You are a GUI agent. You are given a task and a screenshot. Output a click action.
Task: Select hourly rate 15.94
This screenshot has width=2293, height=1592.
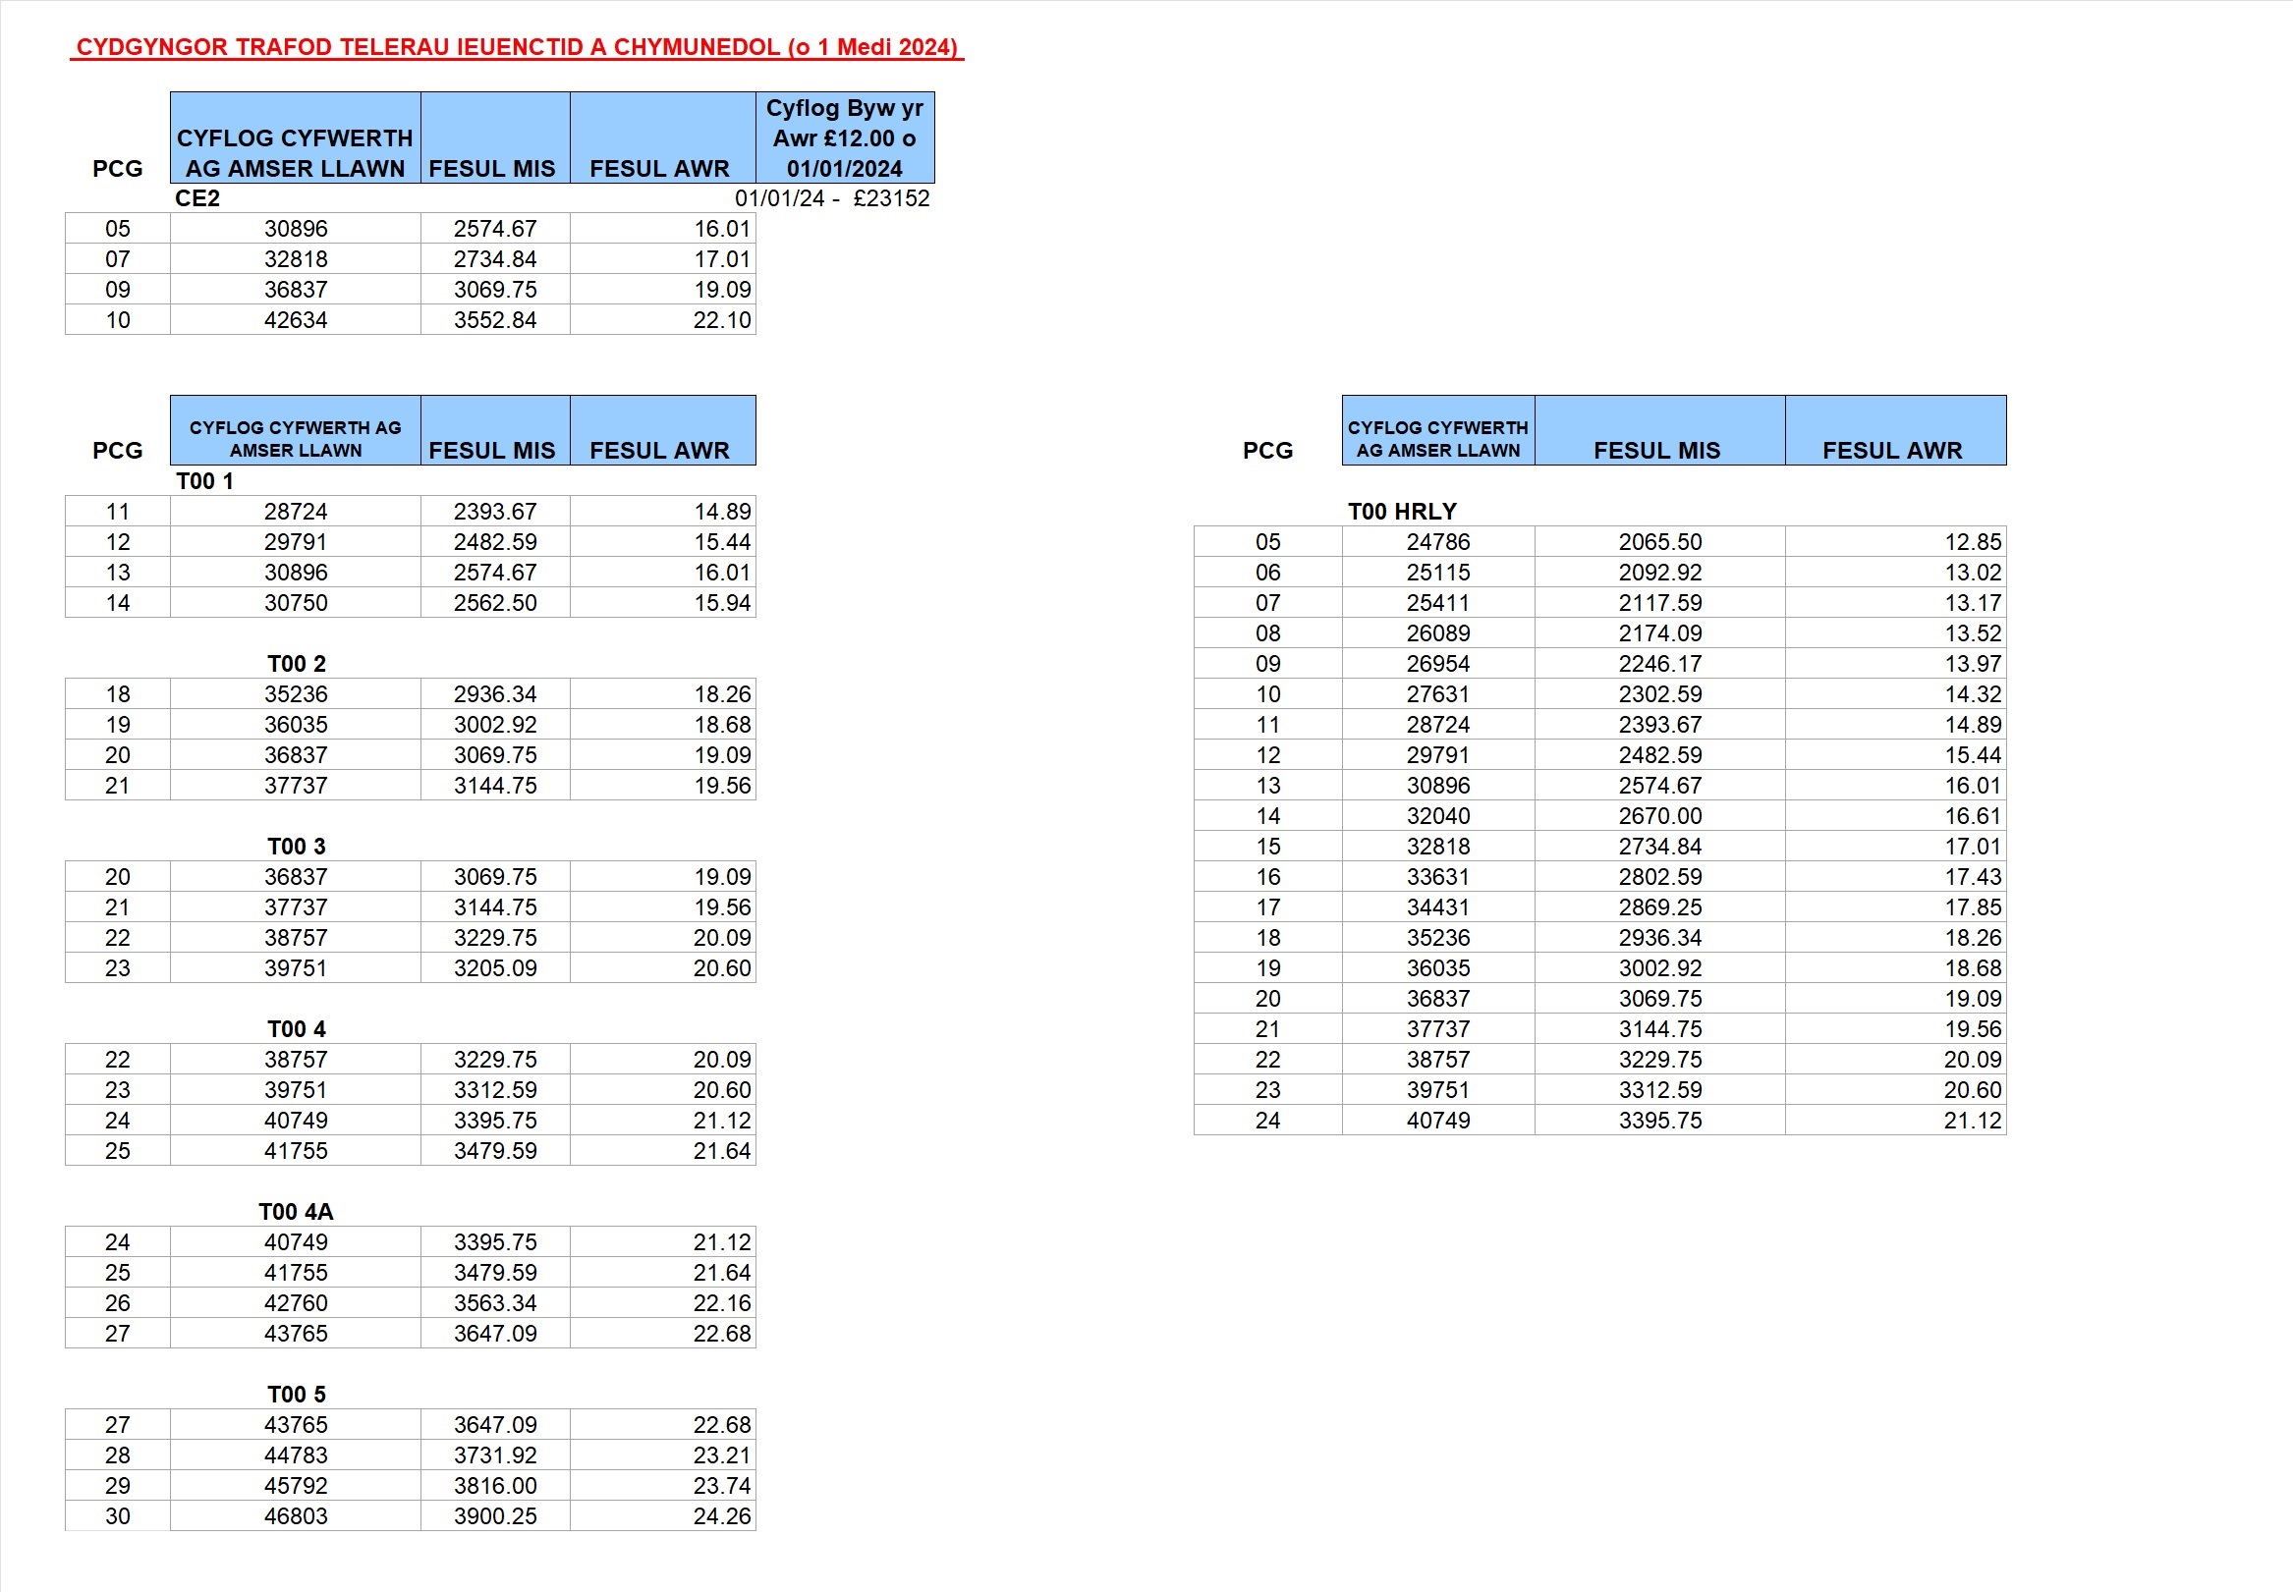pos(721,603)
